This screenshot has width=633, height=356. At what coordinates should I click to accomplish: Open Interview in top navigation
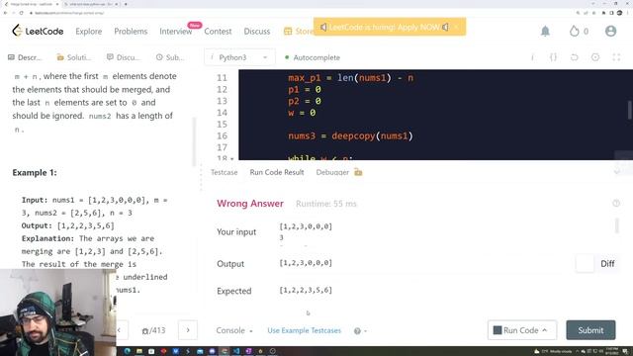(x=176, y=31)
